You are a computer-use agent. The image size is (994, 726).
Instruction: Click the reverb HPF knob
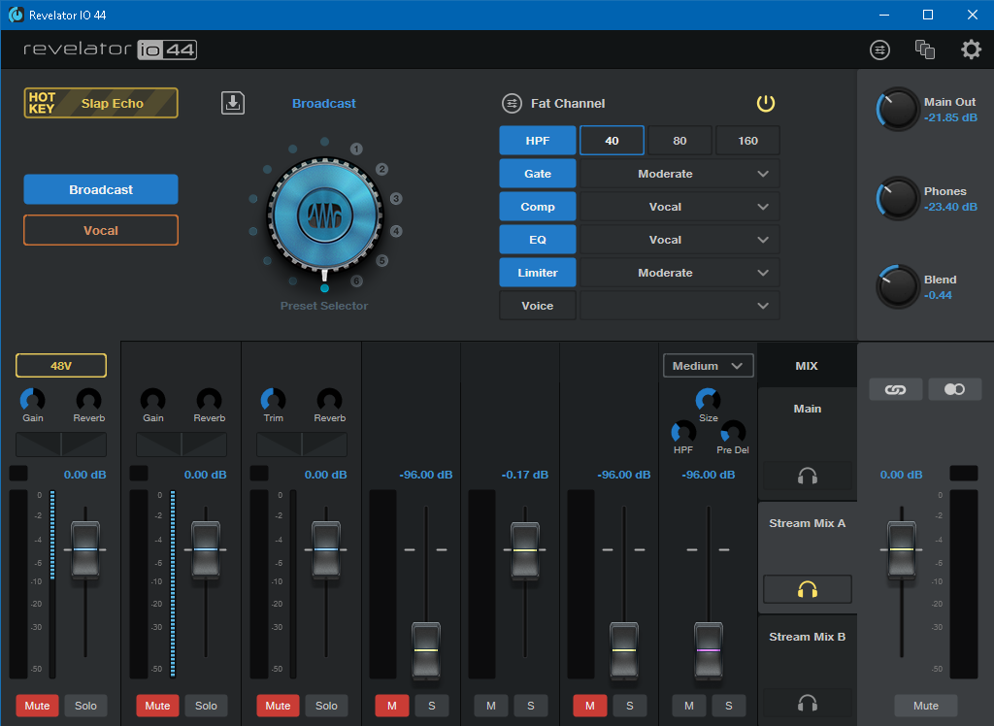coord(683,433)
